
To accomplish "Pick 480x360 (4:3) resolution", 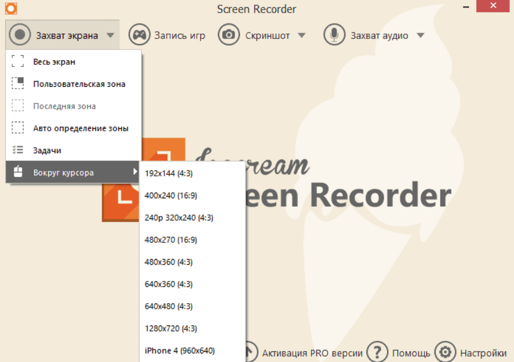I will coord(193,262).
